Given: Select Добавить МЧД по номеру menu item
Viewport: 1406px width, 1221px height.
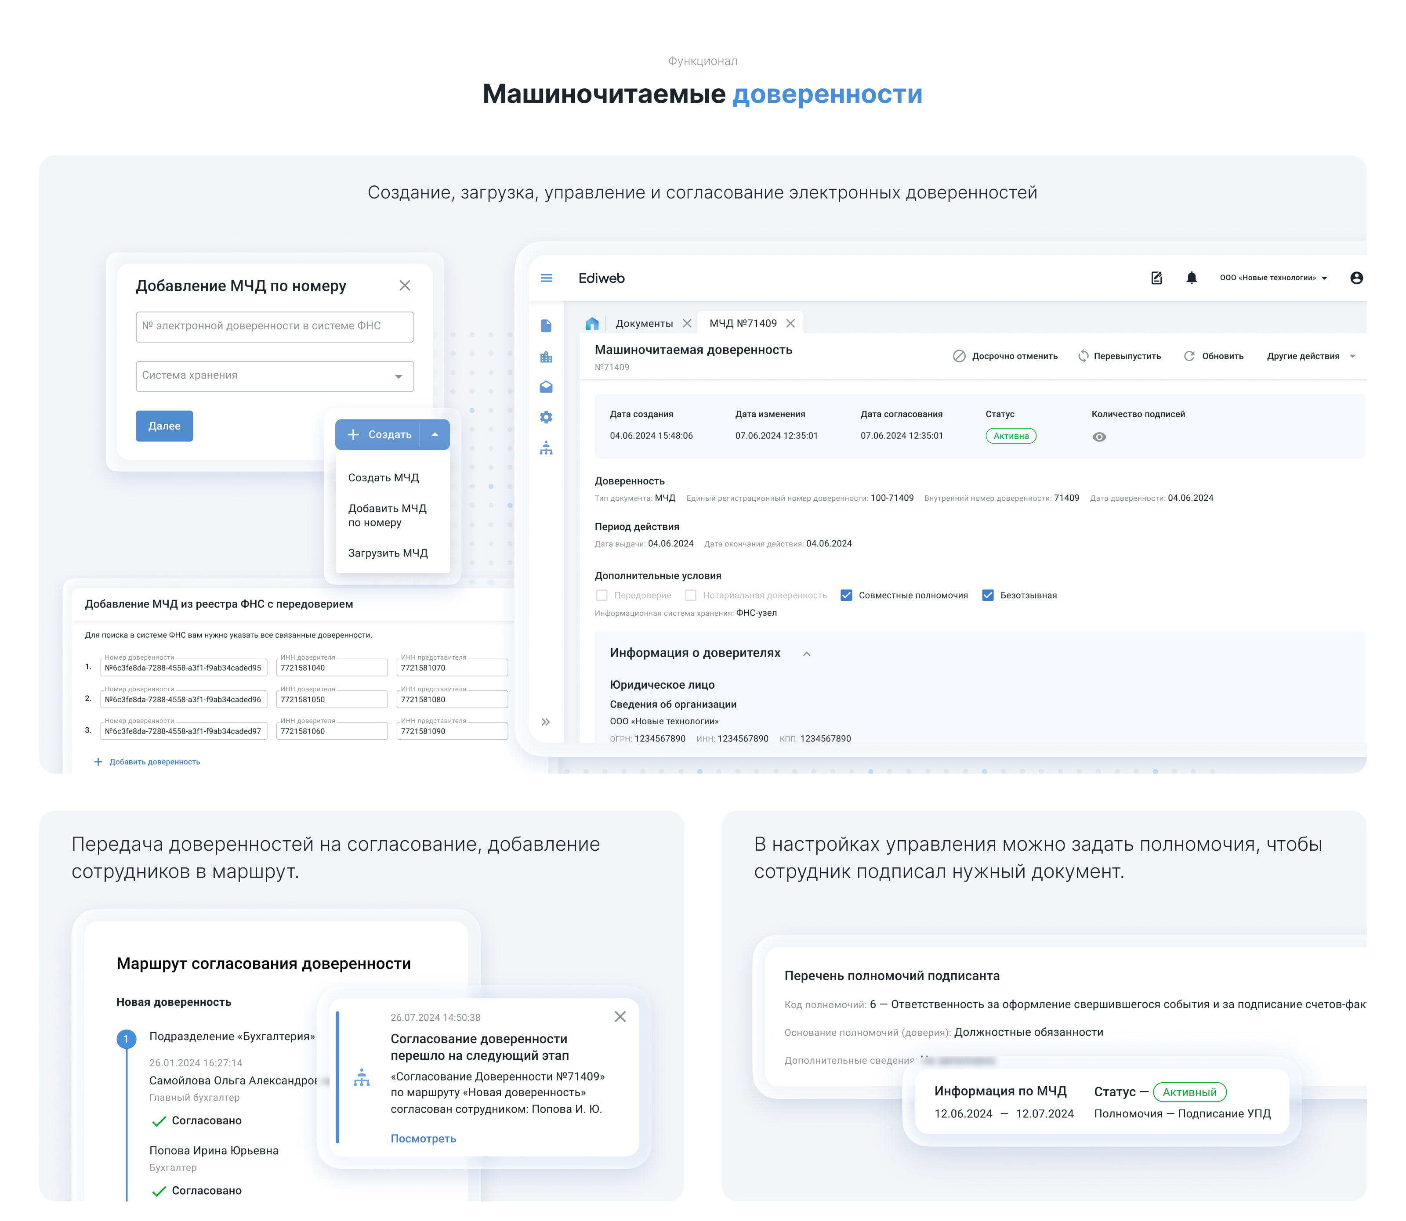Looking at the screenshot, I should pos(387,515).
